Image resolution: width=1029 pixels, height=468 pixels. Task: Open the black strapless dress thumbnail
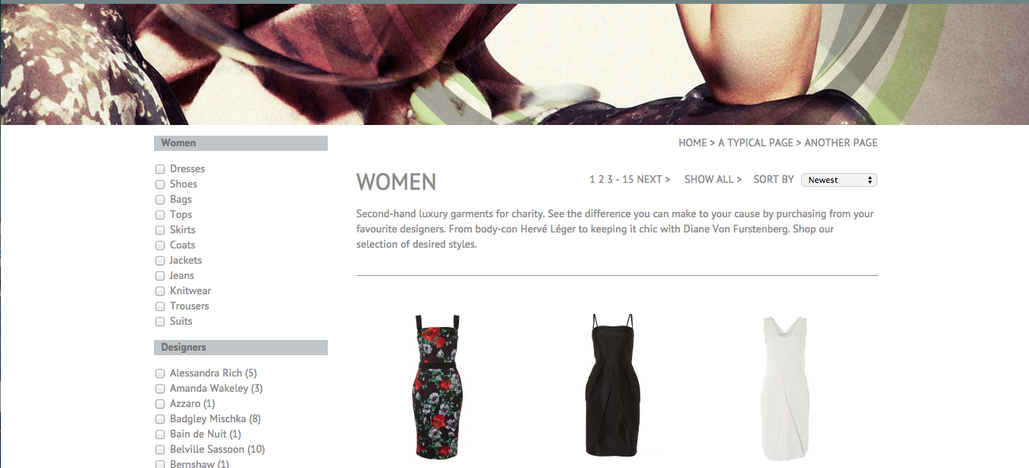pyautogui.click(x=613, y=386)
